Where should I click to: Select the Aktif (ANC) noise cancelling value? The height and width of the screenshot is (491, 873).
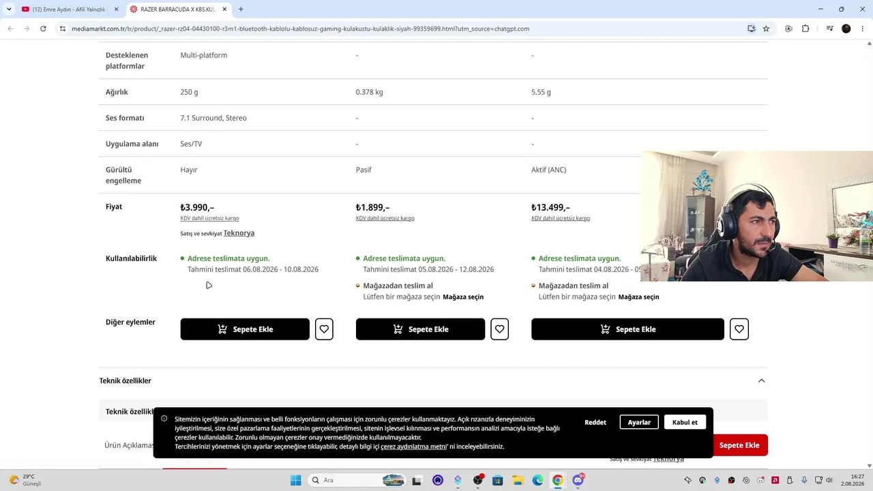click(x=548, y=170)
